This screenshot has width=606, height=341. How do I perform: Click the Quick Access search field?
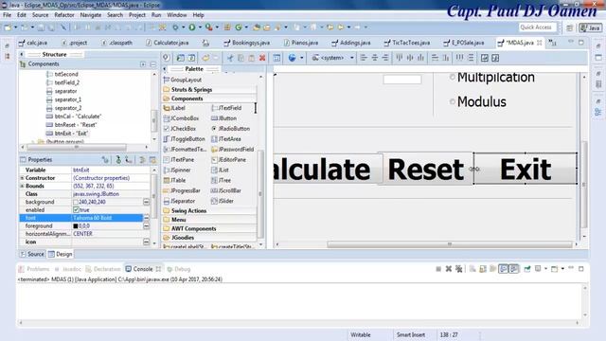pos(537,27)
